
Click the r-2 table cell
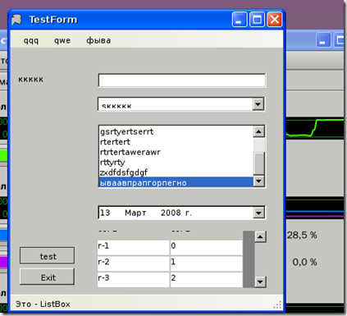point(133,263)
